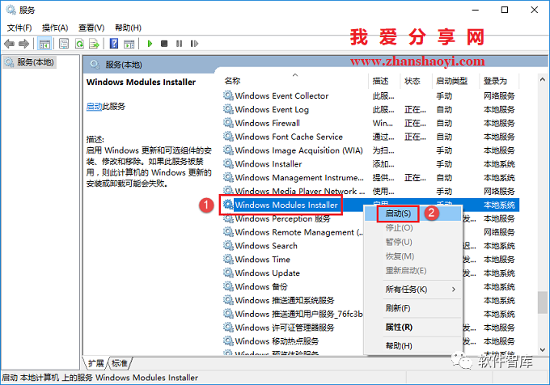Open the 操作(A) menu
550x385 pixels.
55,27
